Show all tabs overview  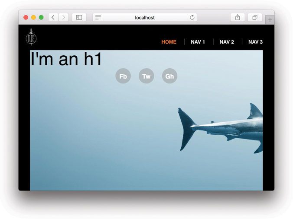coord(255,17)
